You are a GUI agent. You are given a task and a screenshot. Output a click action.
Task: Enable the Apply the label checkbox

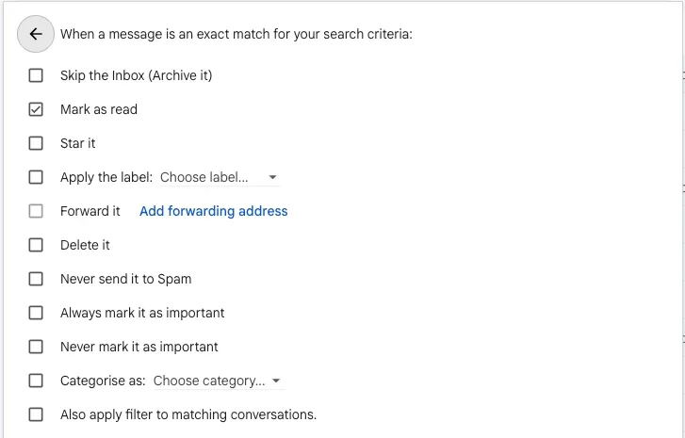pyautogui.click(x=36, y=177)
